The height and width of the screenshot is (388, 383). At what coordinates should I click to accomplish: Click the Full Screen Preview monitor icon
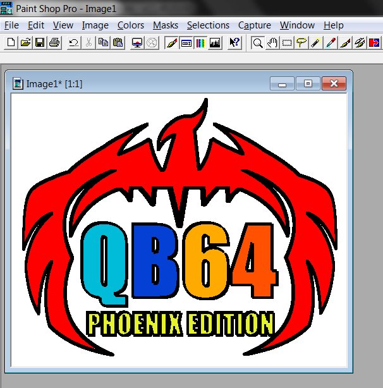(137, 43)
